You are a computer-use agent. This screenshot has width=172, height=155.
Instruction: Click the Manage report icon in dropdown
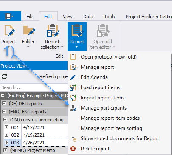click(x=73, y=67)
